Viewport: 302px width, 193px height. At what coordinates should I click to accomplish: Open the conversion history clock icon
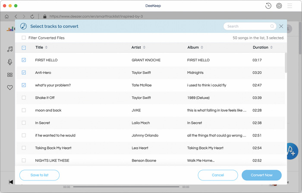click(268, 6)
